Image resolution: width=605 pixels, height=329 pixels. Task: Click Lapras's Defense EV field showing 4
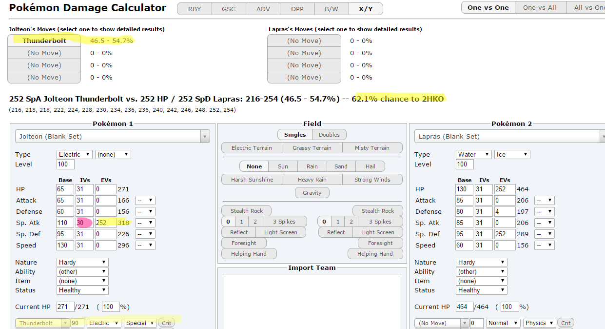tap(505, 211)
